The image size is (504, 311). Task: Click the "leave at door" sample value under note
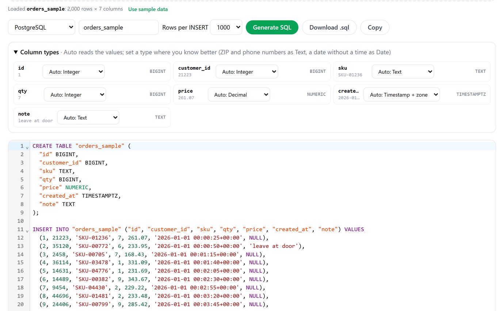pyautogui.click(x=35, y=121)
